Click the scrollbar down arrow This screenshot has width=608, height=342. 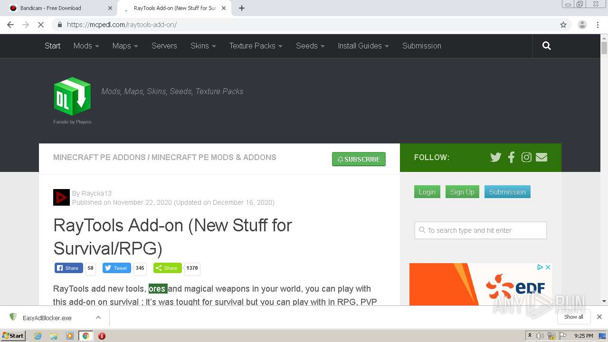coord(604,301)
